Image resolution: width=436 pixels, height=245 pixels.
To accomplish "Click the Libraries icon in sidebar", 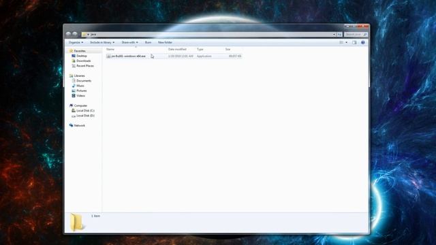I will coord(71,76).
